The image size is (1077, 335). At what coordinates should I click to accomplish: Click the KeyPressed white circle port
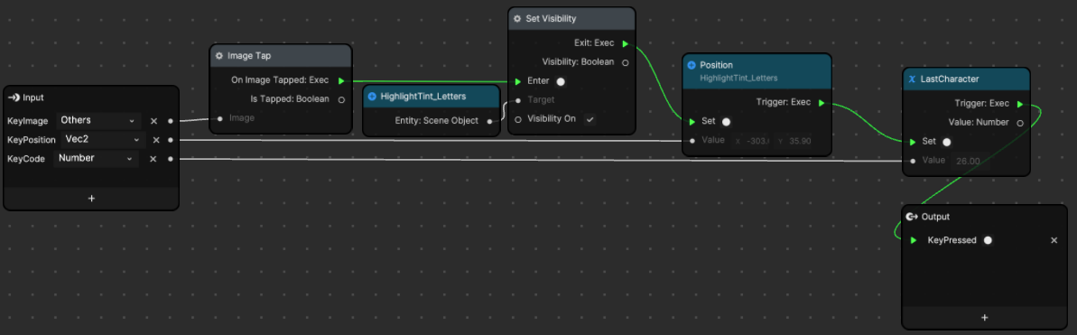click(988, 240)
